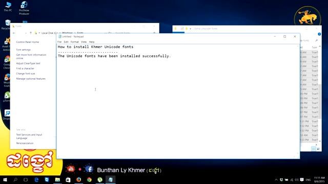Screen dimensions: 328x184
Task: Close the Notepad window
Action: click(x=295, y=36)
